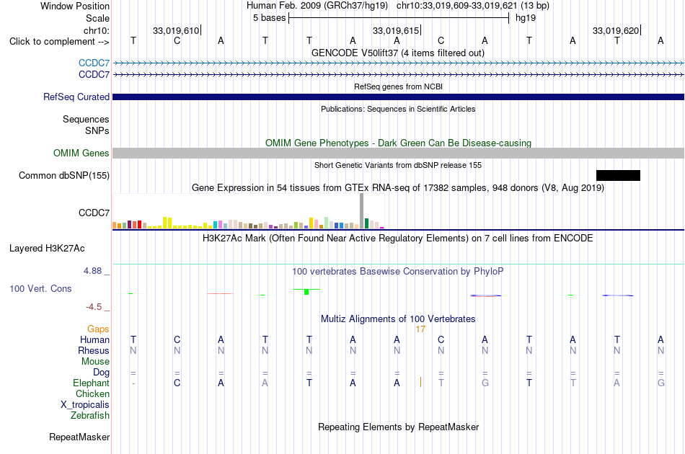The height and width of the screenshot is (454, 685).
Task: Click the SNPs track label
Action: pos(97,130)
